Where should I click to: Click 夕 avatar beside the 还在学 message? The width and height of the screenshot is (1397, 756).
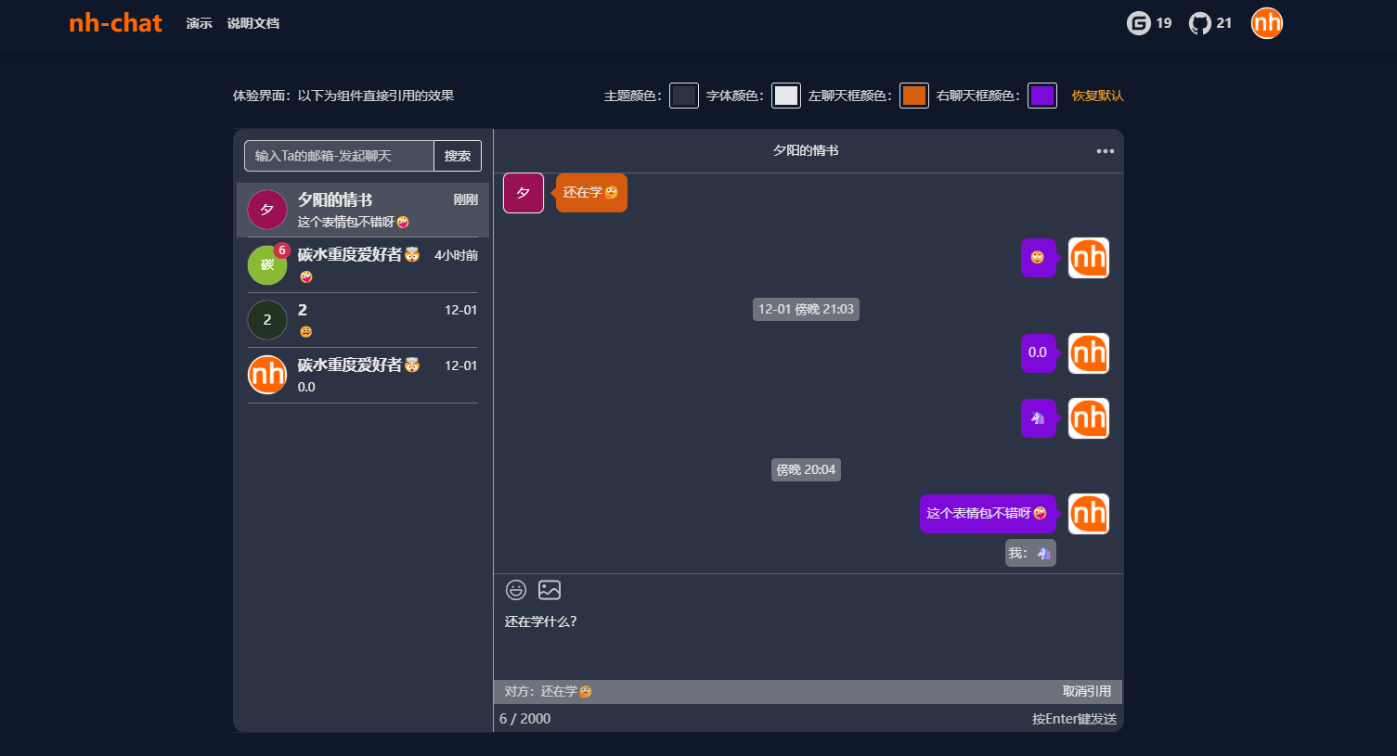tap(524, 193)
